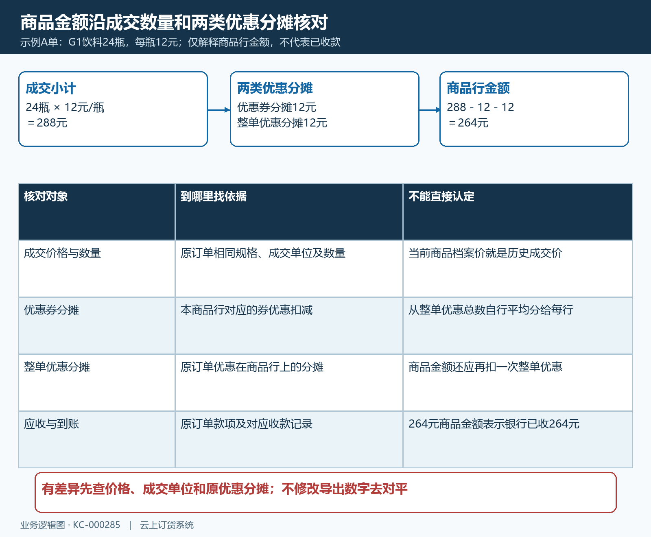Select the calculation 288 - 12 - 12
The width and height of the screenshot is (651, 537).
(x=481, y=107)
